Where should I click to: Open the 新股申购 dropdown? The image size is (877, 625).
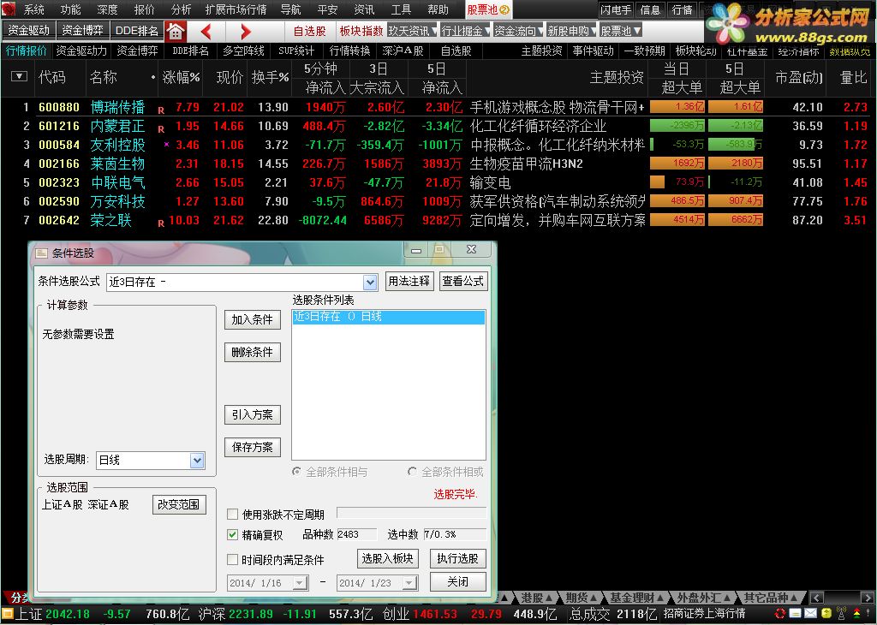point(571,31)
